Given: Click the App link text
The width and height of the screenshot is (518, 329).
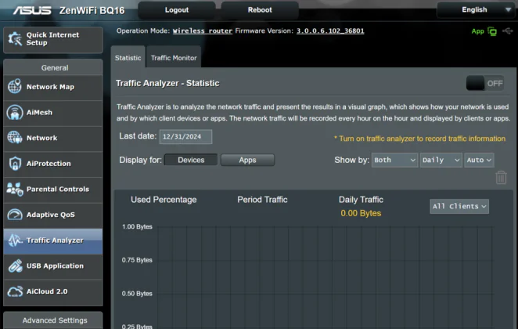Looking at the screenshot, I should click(477, 31).
